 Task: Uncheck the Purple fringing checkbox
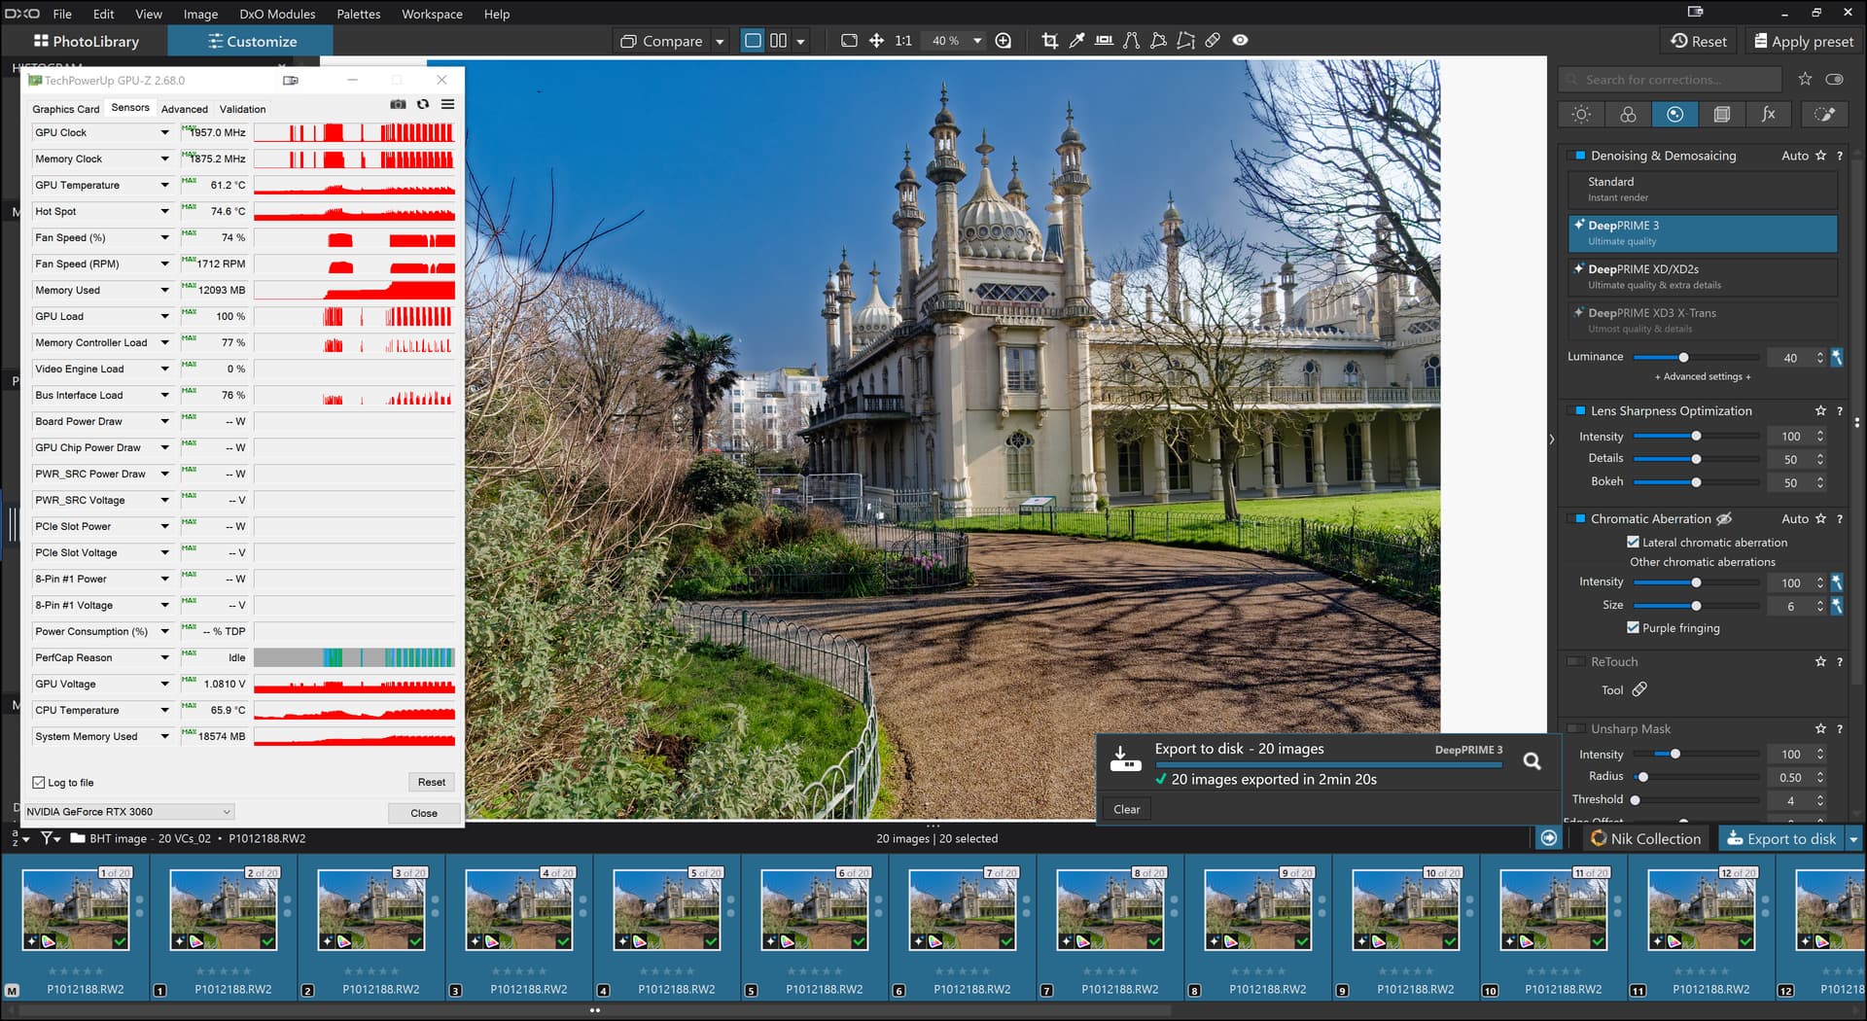pos(1633,628)
